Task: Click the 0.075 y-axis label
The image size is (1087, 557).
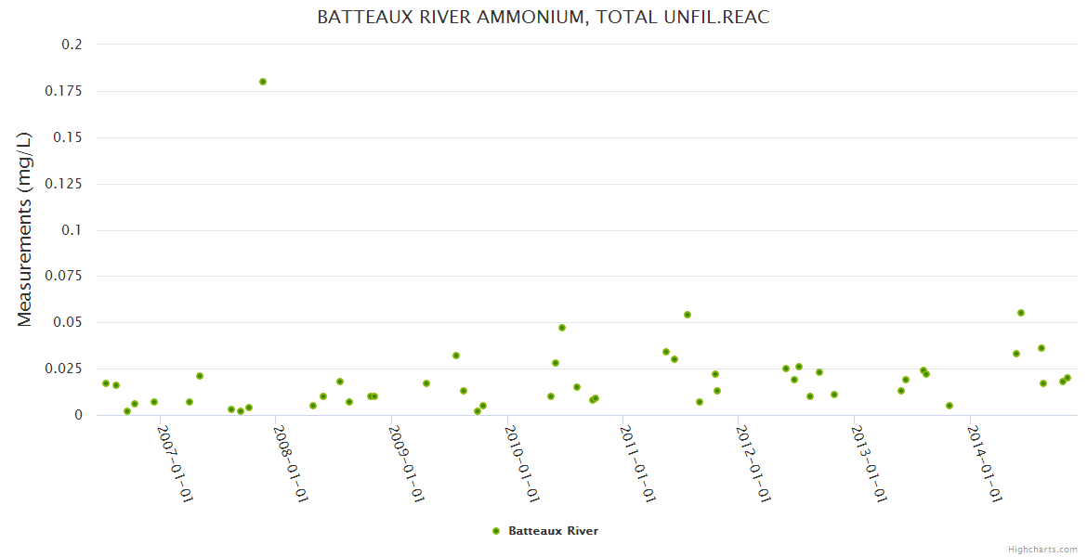Action: tap(64, 276)
